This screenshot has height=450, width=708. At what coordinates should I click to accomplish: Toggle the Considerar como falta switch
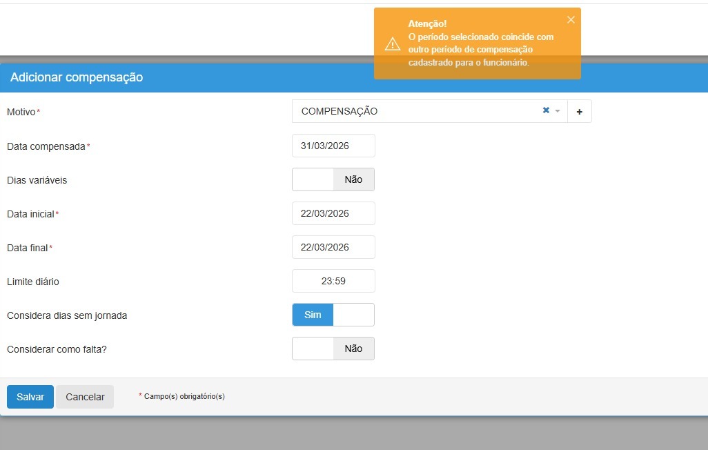(333, 349)
